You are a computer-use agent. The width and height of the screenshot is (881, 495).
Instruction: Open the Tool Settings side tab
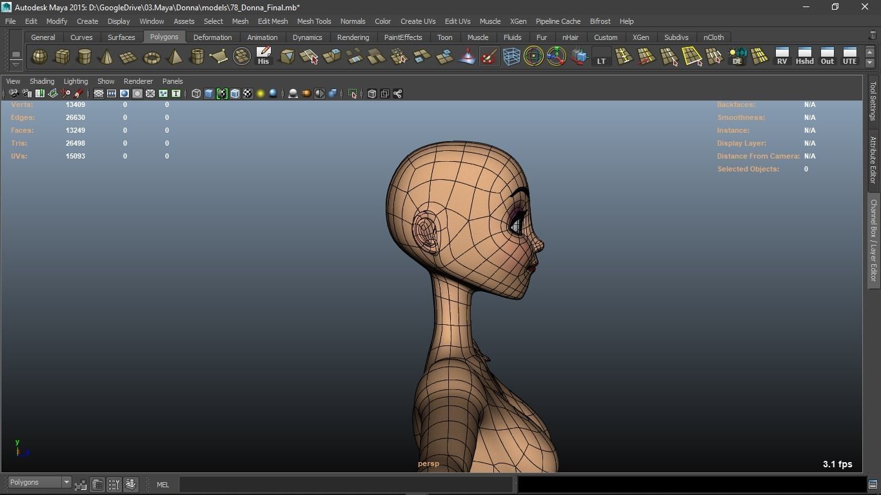coord(873,101)
